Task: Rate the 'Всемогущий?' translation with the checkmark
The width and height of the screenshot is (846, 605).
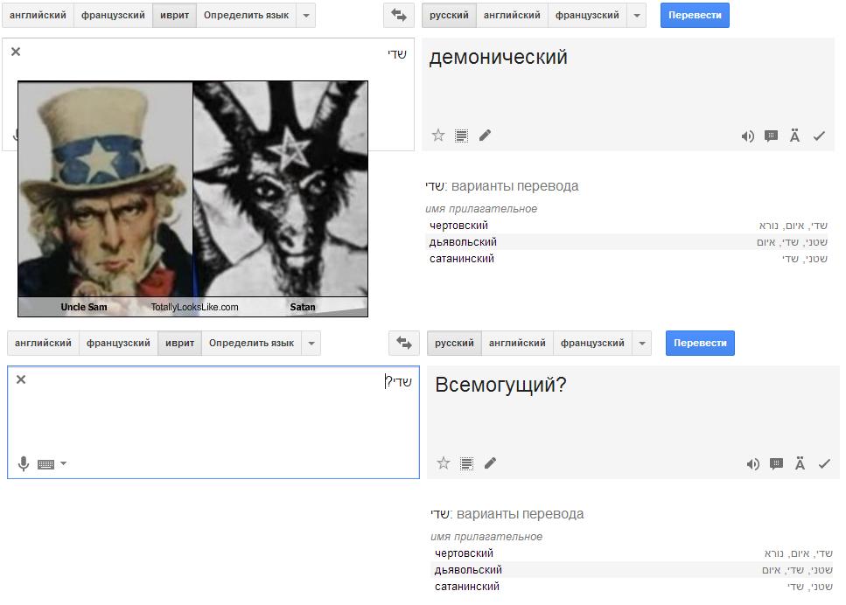Action: pos(824,463)
